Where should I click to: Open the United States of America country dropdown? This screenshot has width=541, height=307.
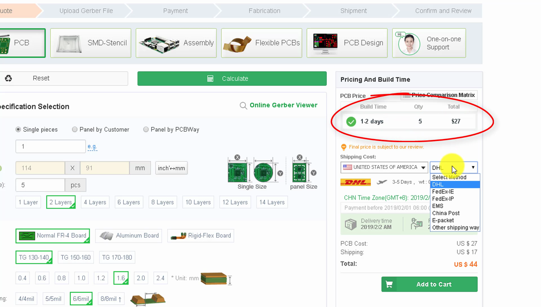(384, 167)
